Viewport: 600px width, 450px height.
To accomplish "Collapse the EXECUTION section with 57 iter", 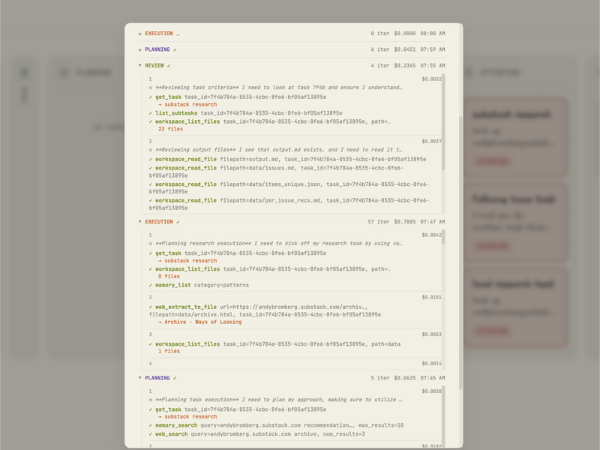I will coord(140,222).
